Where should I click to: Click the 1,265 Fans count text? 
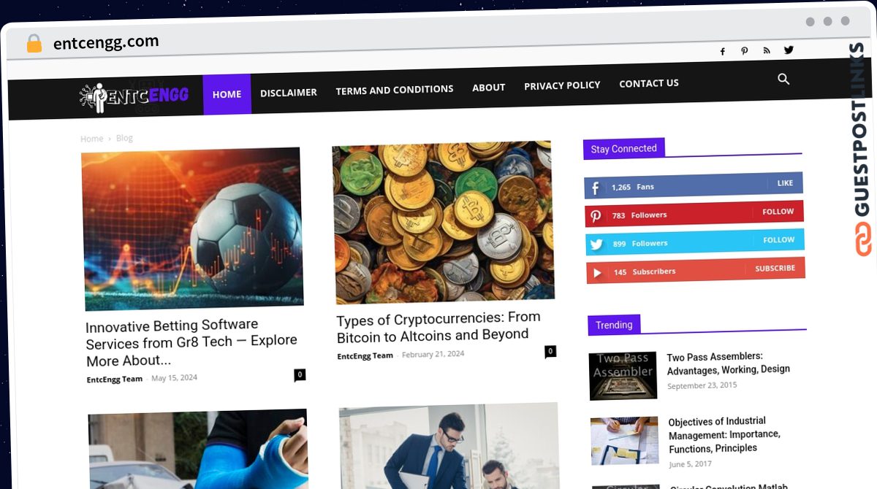(633, 188)
